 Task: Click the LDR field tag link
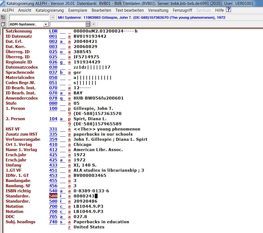coord(53,31)
